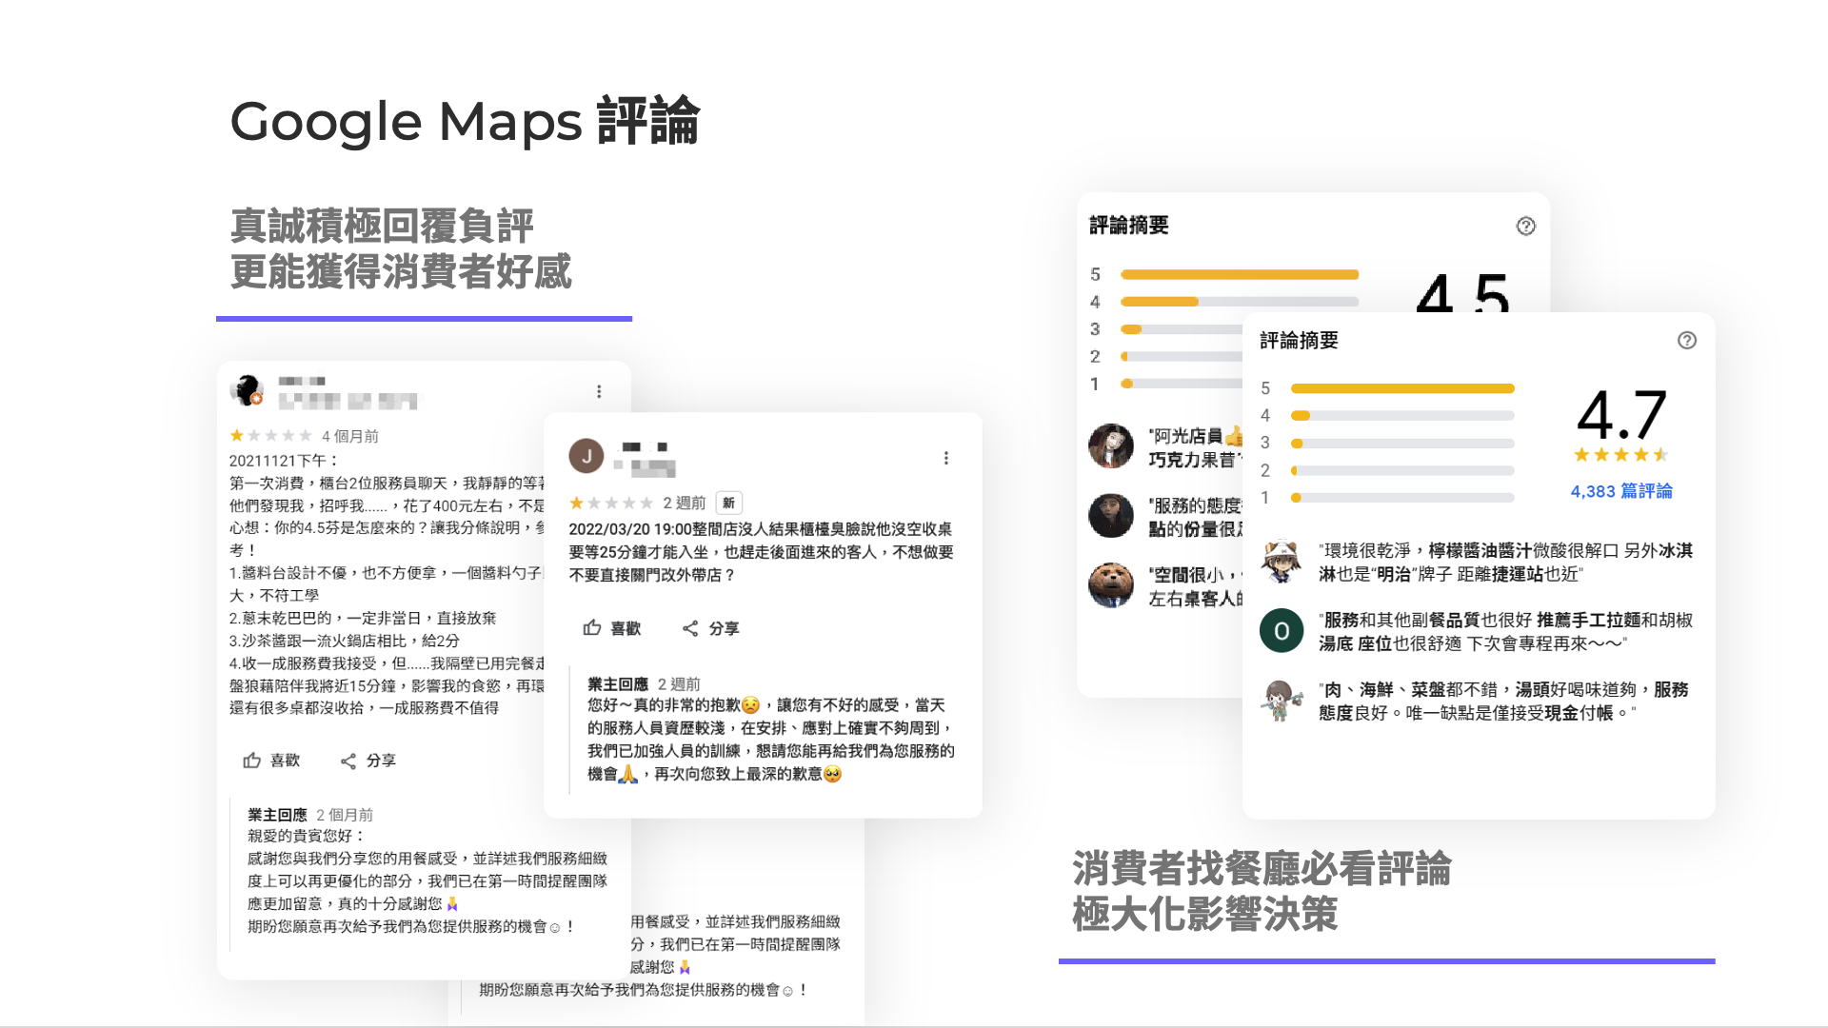
Task: Click the 3-star bar on the 4.7 card
Action: (1402, 444)
